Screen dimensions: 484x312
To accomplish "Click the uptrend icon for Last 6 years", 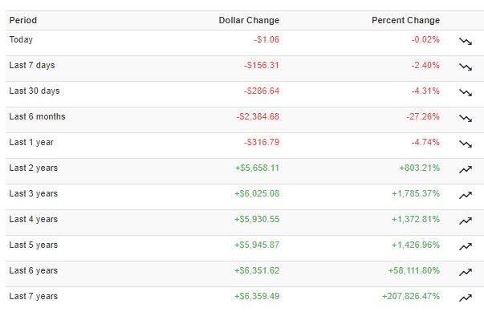I will tap(466, 272).
